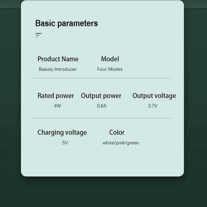This screenshot has width=207, height=207.
Task: Click the white/pink/green color value
Action: [121, 143]
